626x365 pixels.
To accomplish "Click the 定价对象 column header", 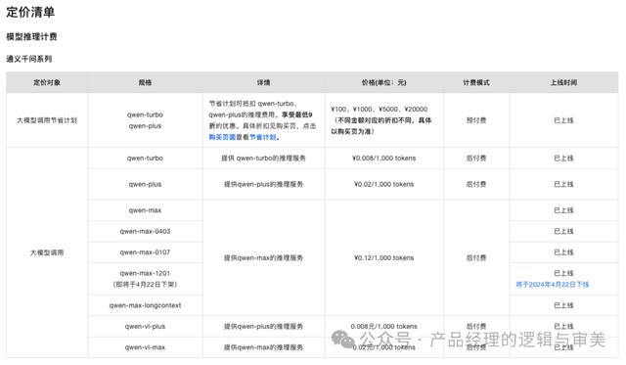I will tap(47, 82).
